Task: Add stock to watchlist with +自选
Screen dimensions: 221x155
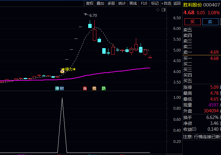Action: (166, 3)
